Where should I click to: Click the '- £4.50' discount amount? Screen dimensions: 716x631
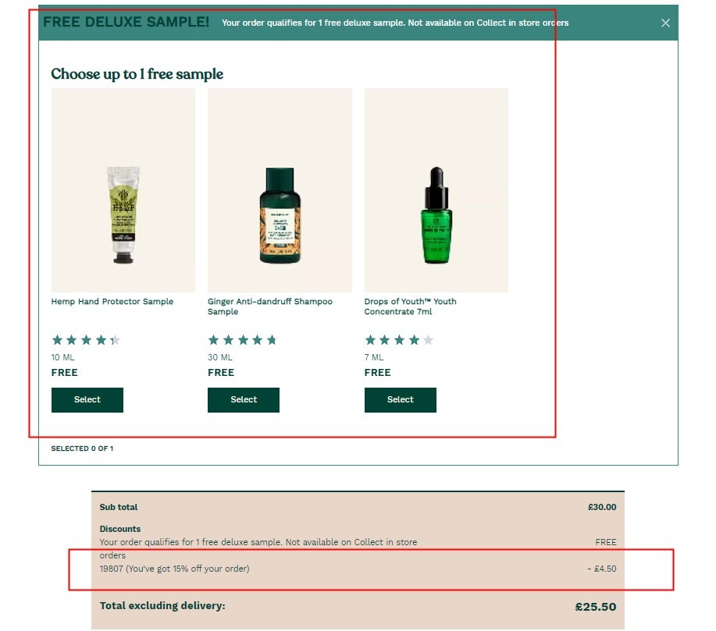point(602,569)
